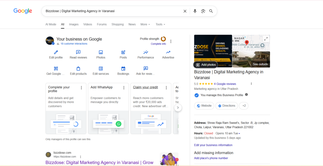Viewport: 323px width, 166px height.
Task: Open the map thumbnail with pin
Action: point(251,43)
